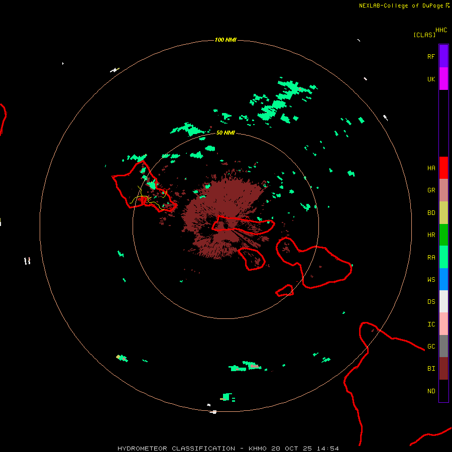
Task: Click the 100 NMI range ring label
Action: (x=225, y=40)
